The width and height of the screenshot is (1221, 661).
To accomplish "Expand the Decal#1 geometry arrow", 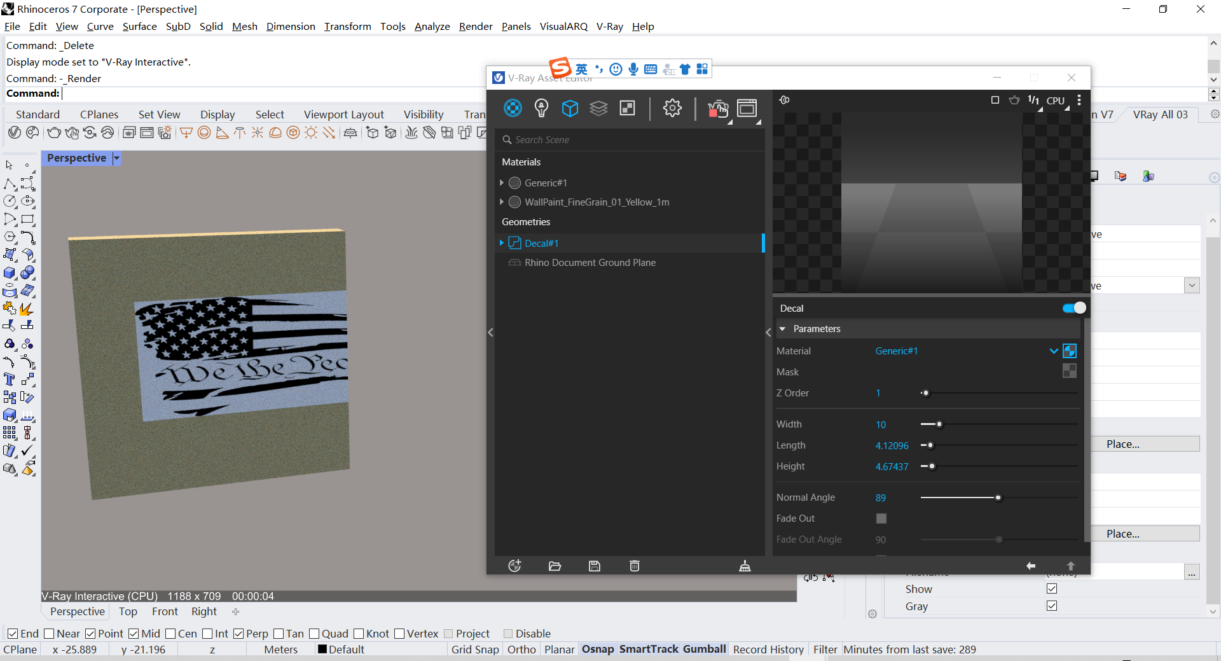I will pyautogui.click(x=502, y=243).
